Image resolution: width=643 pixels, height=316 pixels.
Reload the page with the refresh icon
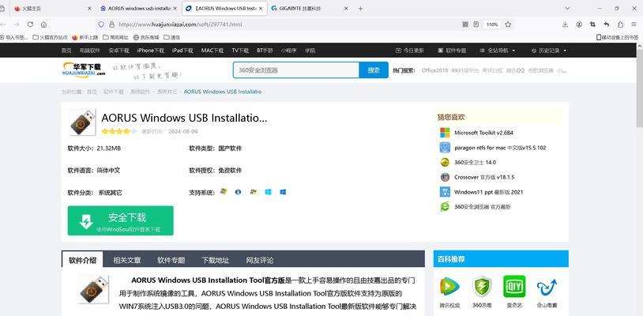30,24
